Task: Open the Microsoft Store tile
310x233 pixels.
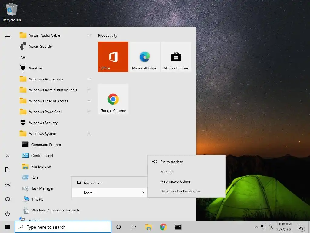Action: pyautogui.click(x=176, y=57)
